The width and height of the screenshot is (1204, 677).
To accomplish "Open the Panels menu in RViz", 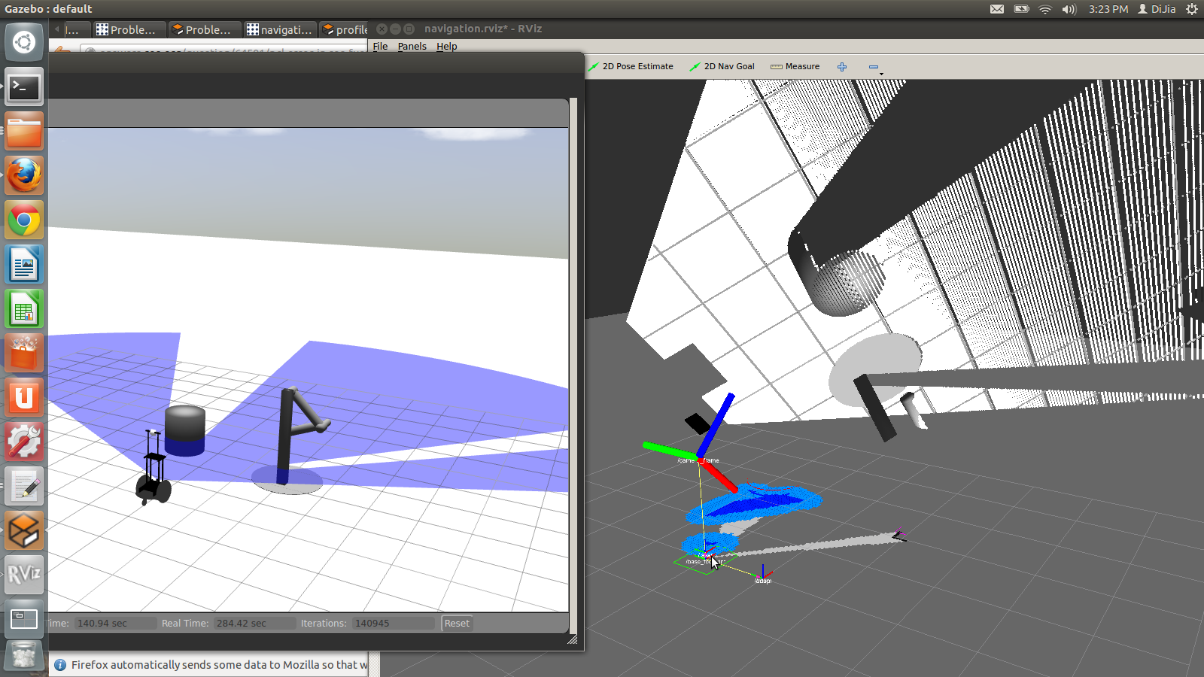I will point(412,46).
